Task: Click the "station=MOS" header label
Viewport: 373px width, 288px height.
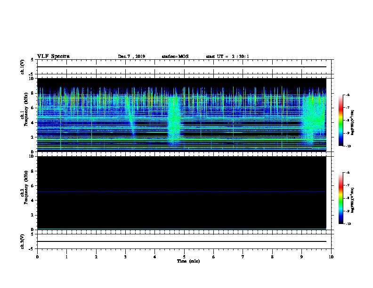Action: coord(175,56)
